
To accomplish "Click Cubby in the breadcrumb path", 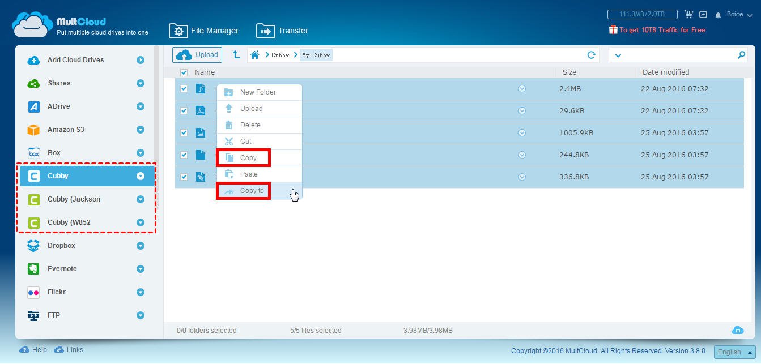I will 280,55.
